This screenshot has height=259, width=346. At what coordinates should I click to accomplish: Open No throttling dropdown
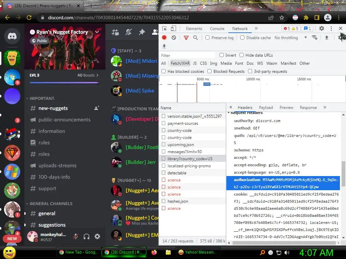(291, 38)
